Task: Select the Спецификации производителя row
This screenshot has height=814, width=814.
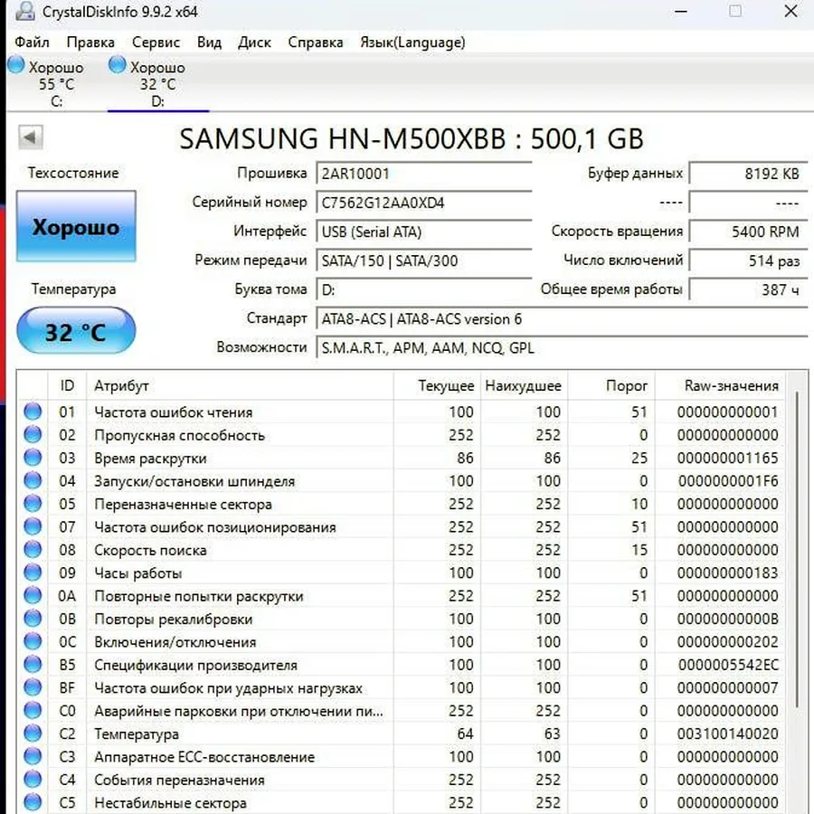Action: coord(401,665)
